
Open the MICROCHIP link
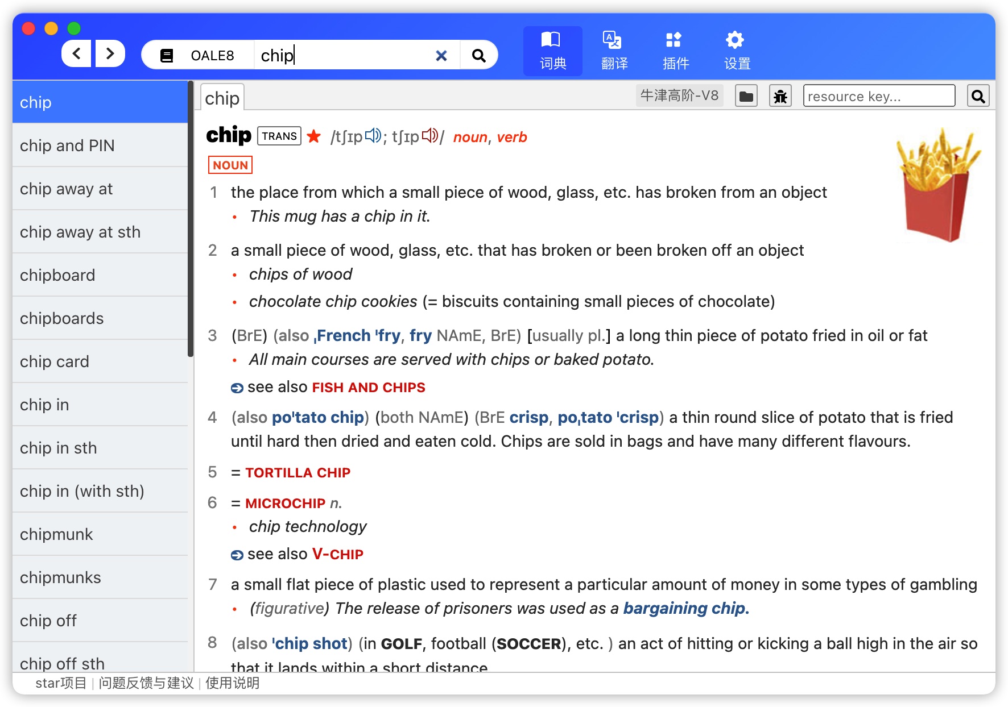click(286, 504)
